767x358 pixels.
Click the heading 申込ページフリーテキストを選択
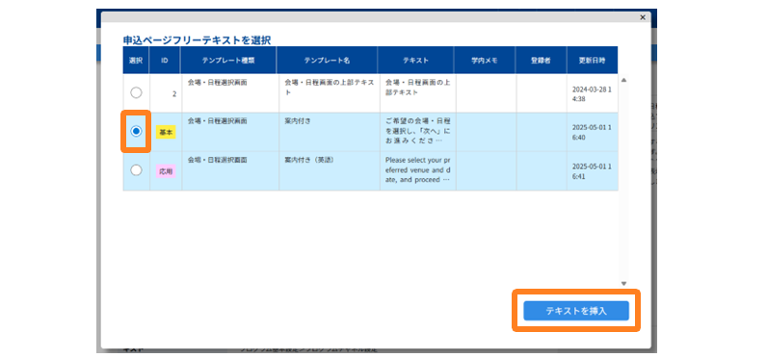pyautogui.click(x=197, y=40)
